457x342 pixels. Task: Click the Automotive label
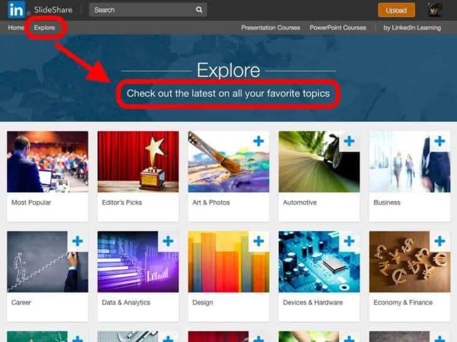tap(299, 203)
